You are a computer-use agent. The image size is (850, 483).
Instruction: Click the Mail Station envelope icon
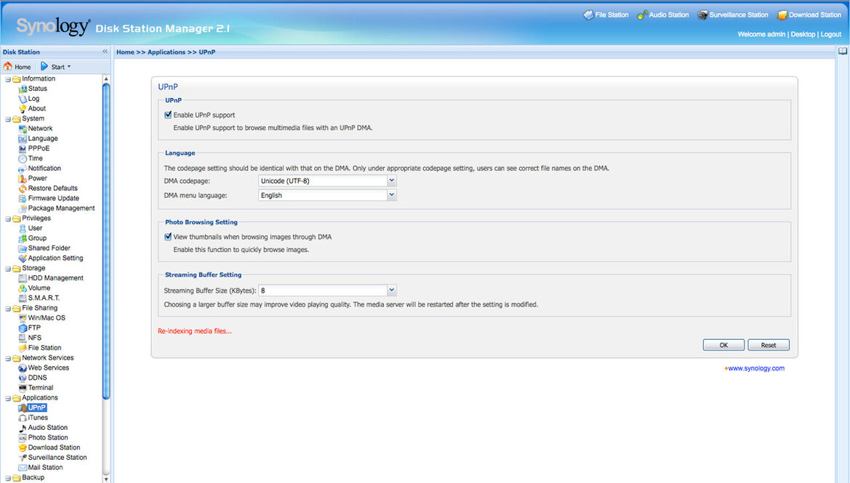[x=23, y=468]
